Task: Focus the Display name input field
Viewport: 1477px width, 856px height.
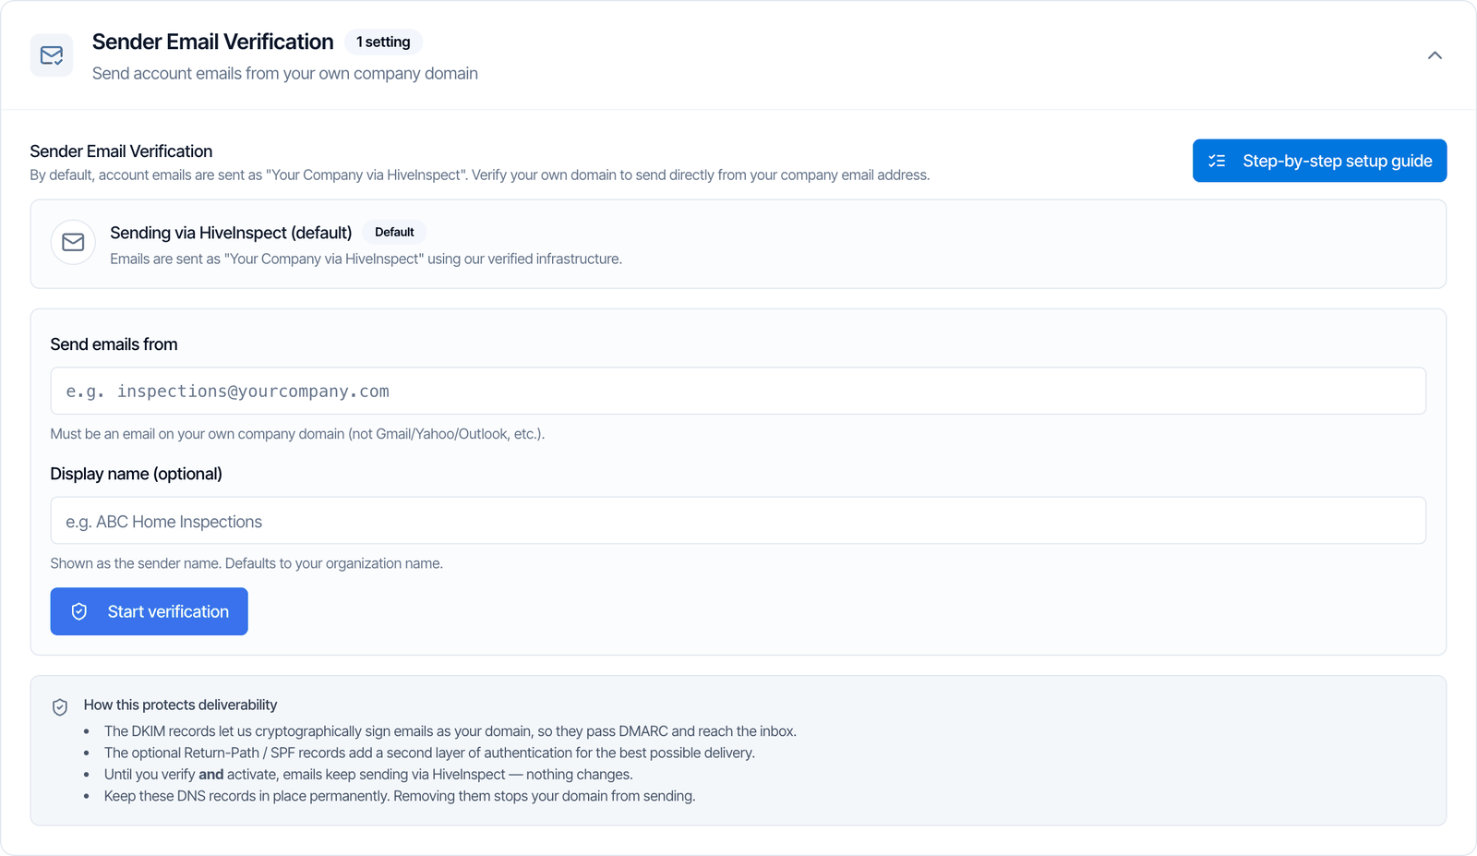Action: click(x=738, y=521)
